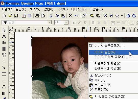Open the 서식(O) menu
138x99 pixels.
pyautogui.click(x=62, y=9)
